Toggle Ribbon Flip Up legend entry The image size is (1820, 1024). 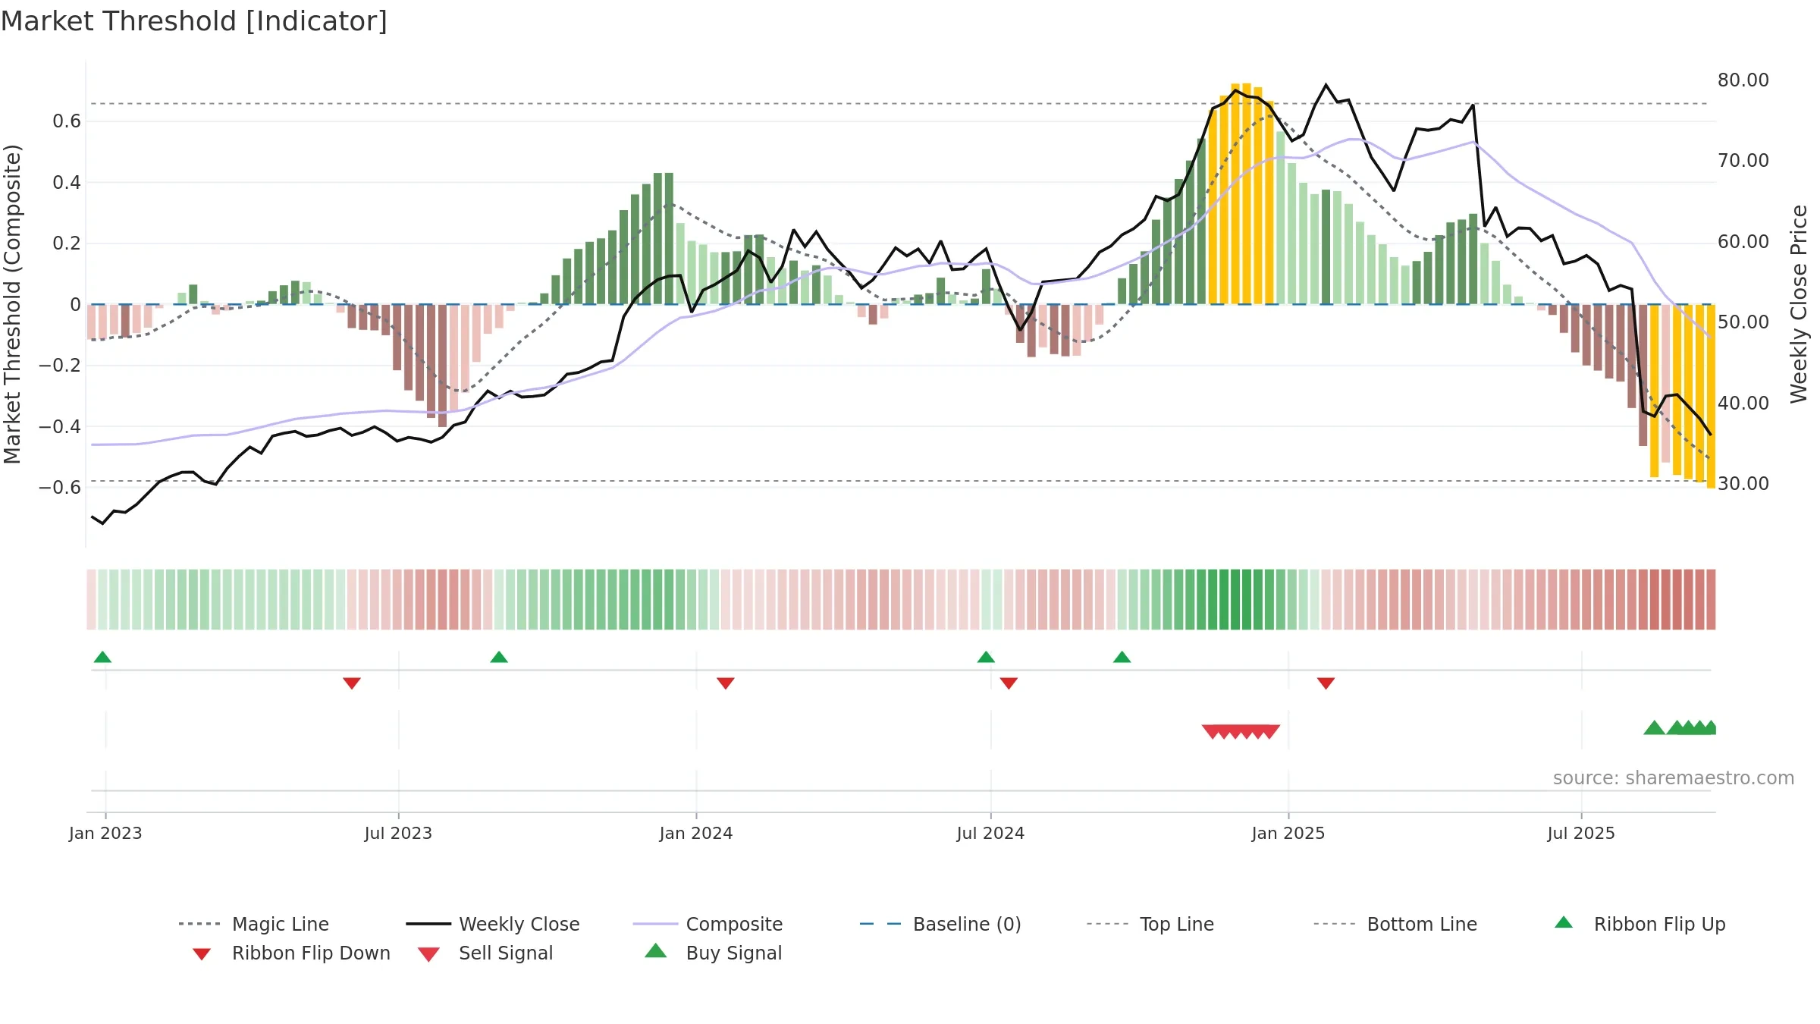[x=1640, y=924]
